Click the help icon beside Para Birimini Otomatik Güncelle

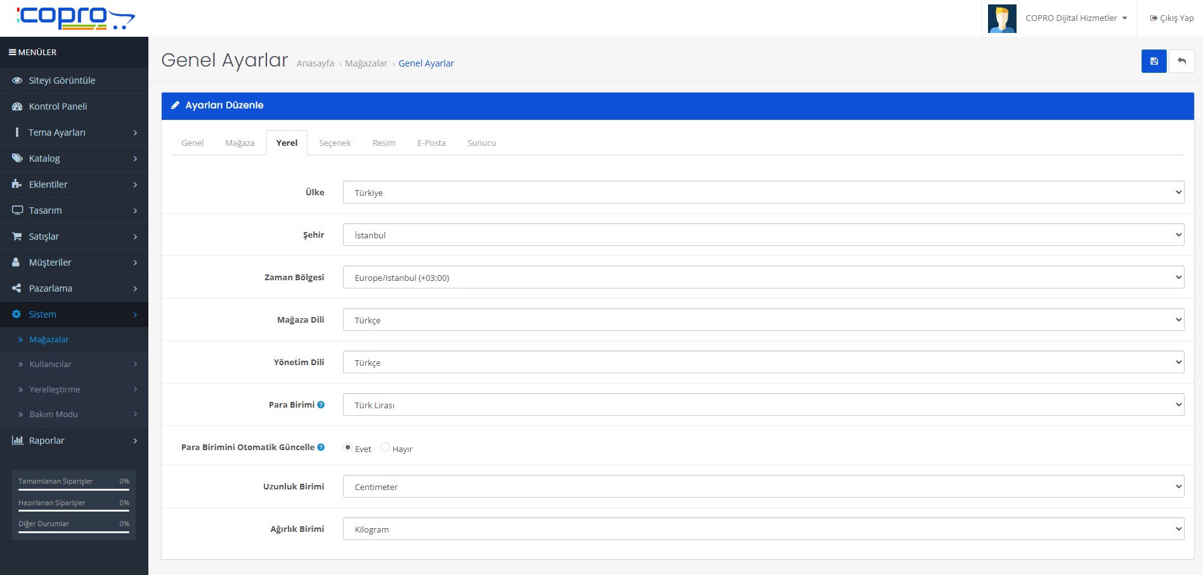[321, 448]
